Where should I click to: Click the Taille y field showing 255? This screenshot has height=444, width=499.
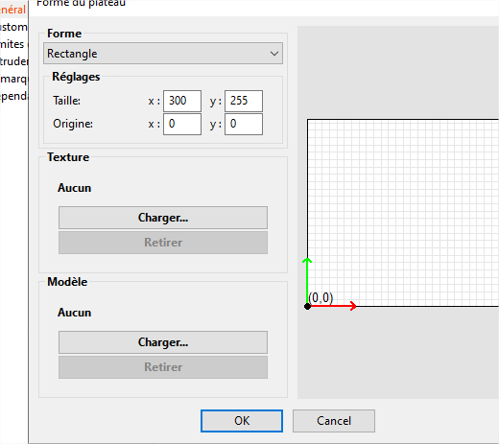coord(244,101)
